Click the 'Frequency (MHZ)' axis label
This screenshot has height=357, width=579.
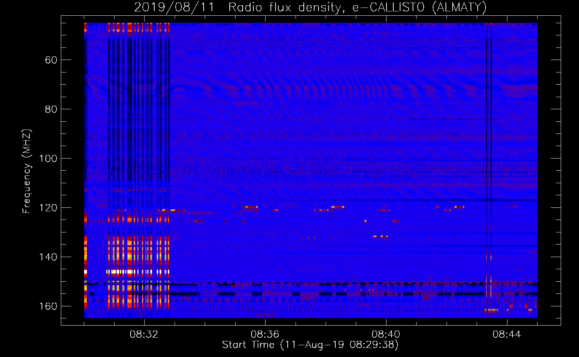pos(27,171)
